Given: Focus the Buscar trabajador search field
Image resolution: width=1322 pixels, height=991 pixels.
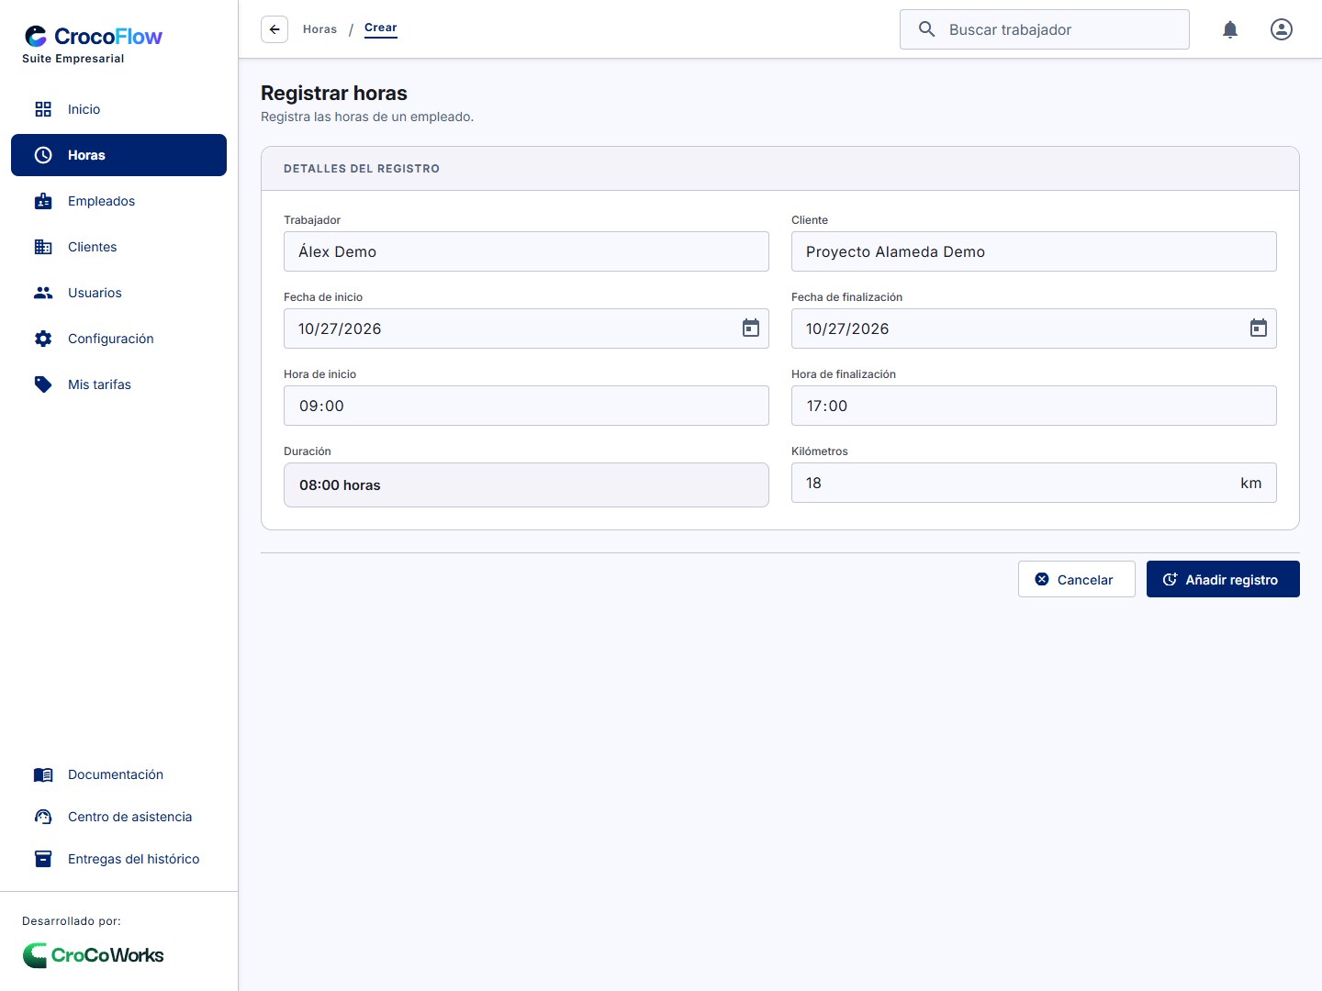Looking at the screenshot, I should 1045,29.
